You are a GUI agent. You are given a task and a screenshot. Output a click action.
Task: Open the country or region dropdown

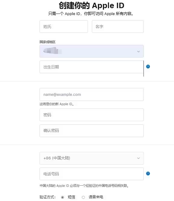pyautogui.click(x=92, y=51)
